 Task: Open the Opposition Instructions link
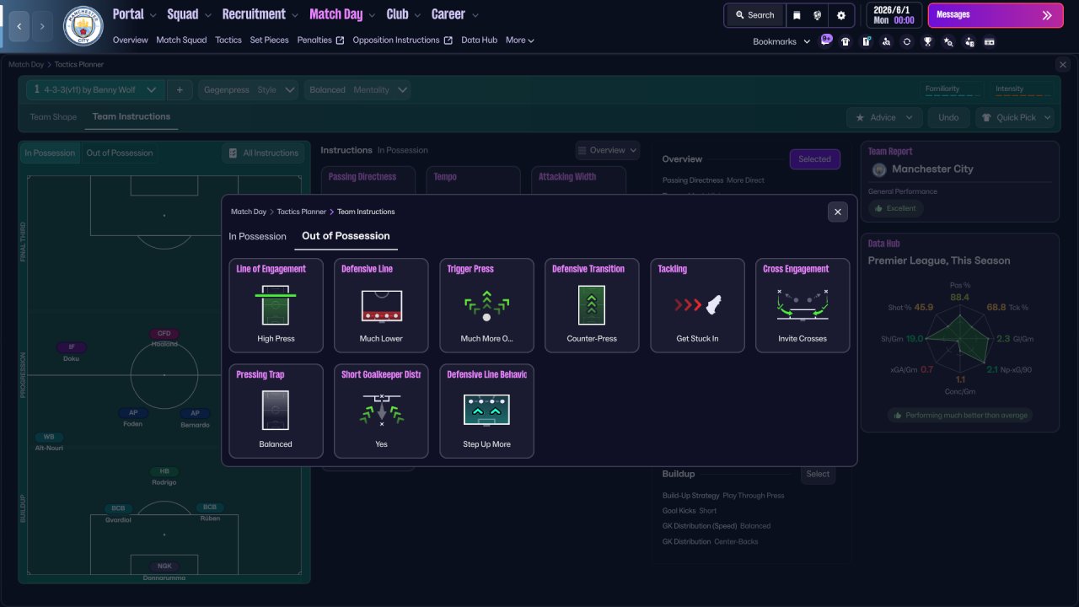pyautogui.click(x=403, y=40)
